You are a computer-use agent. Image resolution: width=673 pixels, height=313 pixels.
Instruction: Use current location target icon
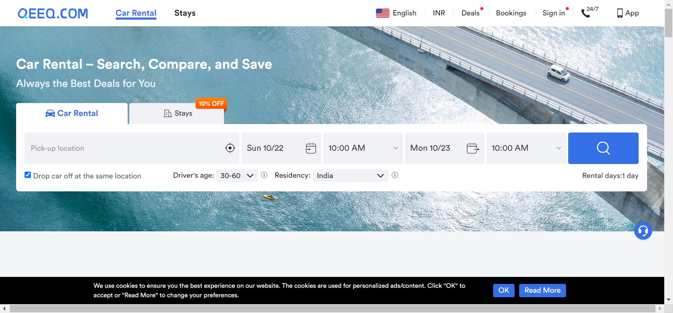coord(230,148)
